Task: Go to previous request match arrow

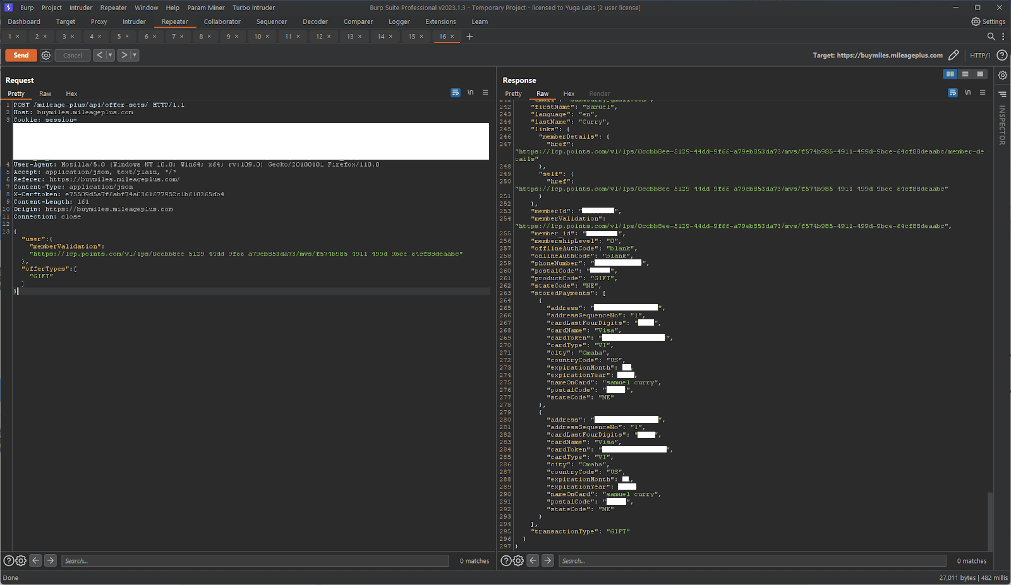Action: pos(36,560)
